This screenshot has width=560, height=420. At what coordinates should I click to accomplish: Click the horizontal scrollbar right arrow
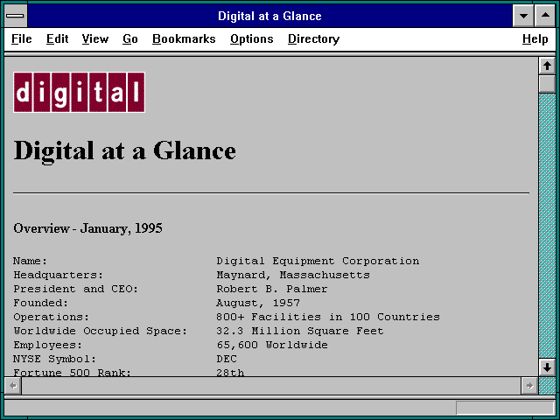[529, 386]
